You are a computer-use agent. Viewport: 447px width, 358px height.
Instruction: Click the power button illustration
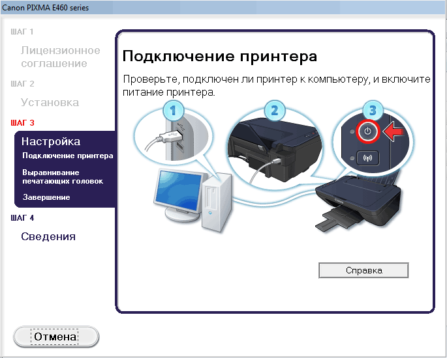(368, 131)
